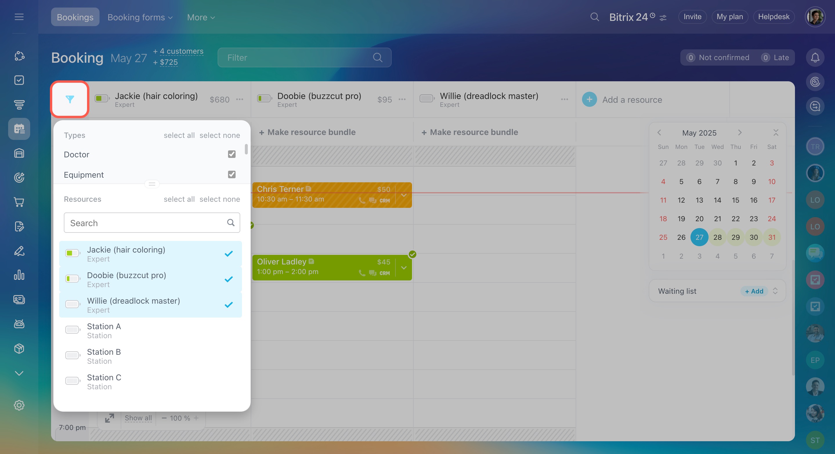835x454 pixels.
Task: Open the Booking calendar sidebar icon
Action: pyautogui.click(x=19, y=129)
